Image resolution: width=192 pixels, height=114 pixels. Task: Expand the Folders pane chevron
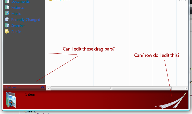point(42,87)
